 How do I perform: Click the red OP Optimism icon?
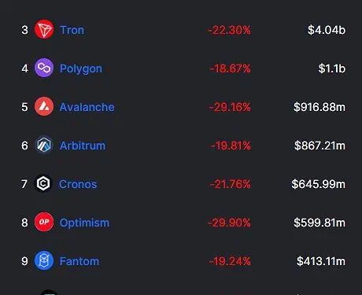tap(44, 222)
